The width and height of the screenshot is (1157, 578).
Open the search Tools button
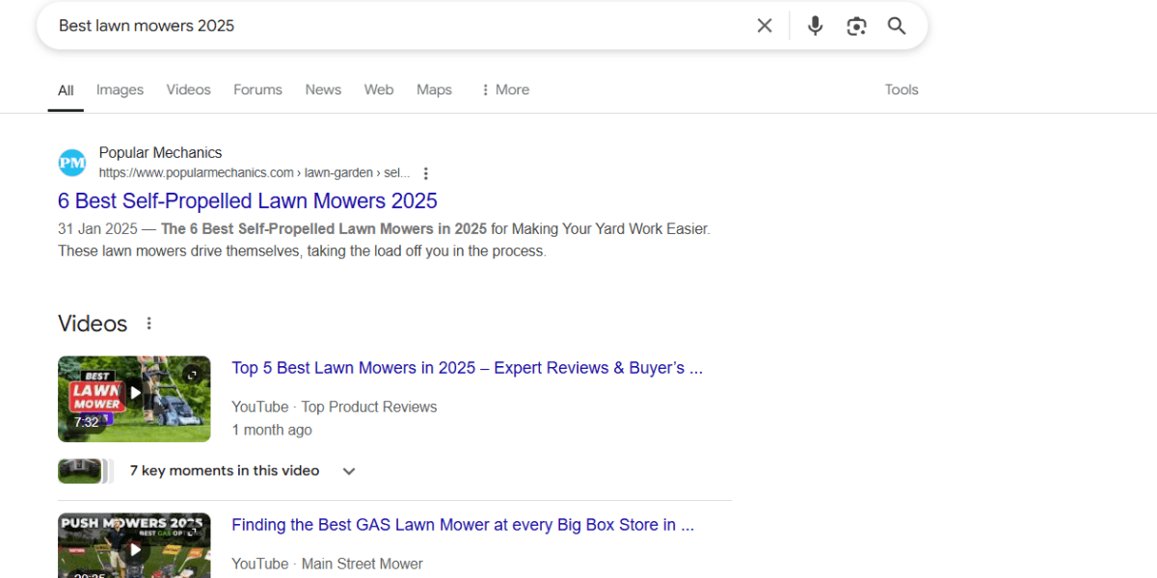pos(901,90)
